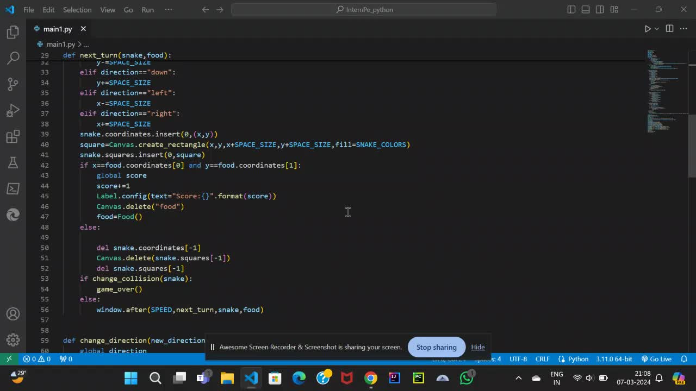Toggle the bottom panel layout button
696x391 pixels.
[x=586, y=10]
